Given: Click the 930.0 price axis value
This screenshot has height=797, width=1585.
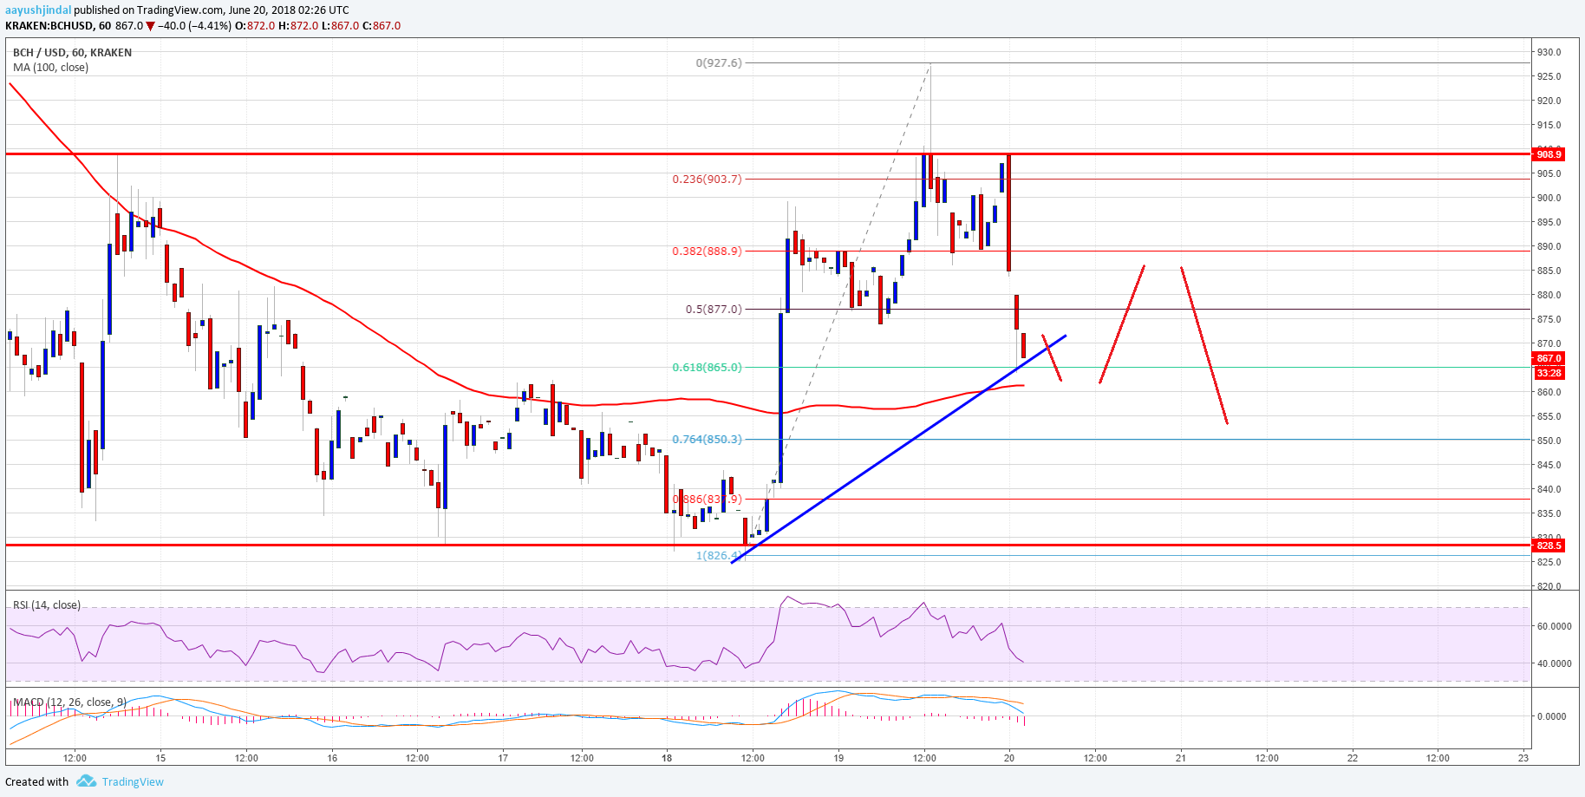Looking at the screenshot, I should coord(1549,52).
